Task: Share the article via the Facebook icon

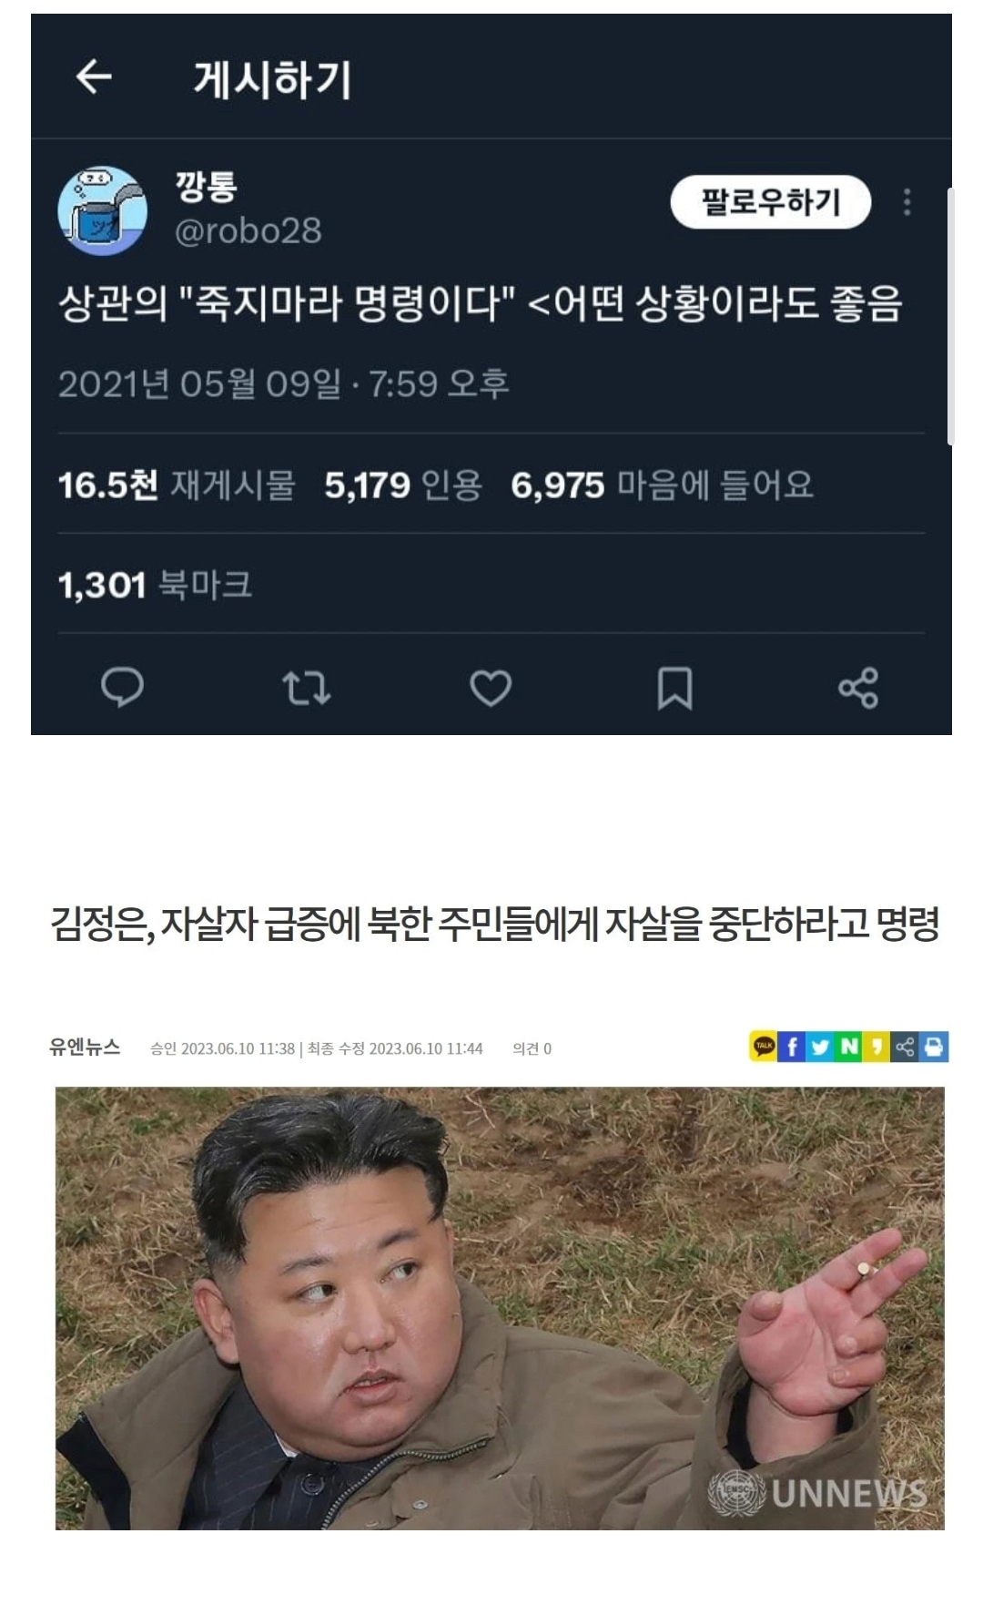Action: (791, 1047)
